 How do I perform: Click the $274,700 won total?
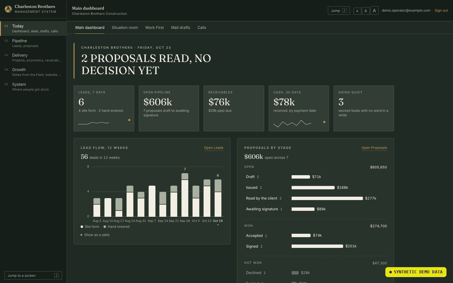point(379,226)
